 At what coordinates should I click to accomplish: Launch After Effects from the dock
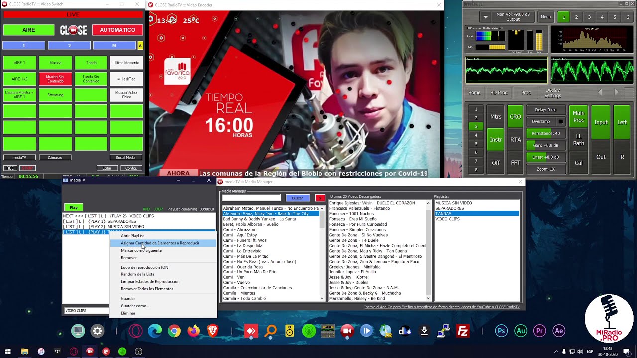click(559, 331)
